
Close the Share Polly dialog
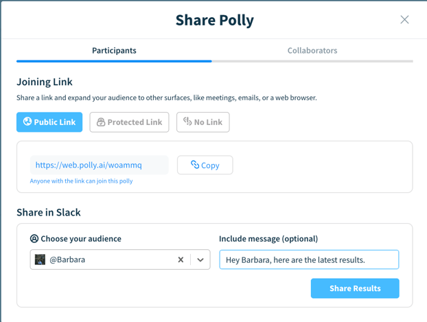pos(404,20)
